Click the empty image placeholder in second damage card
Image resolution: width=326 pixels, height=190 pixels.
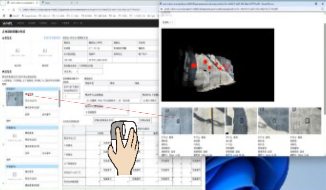pos(15,136)
